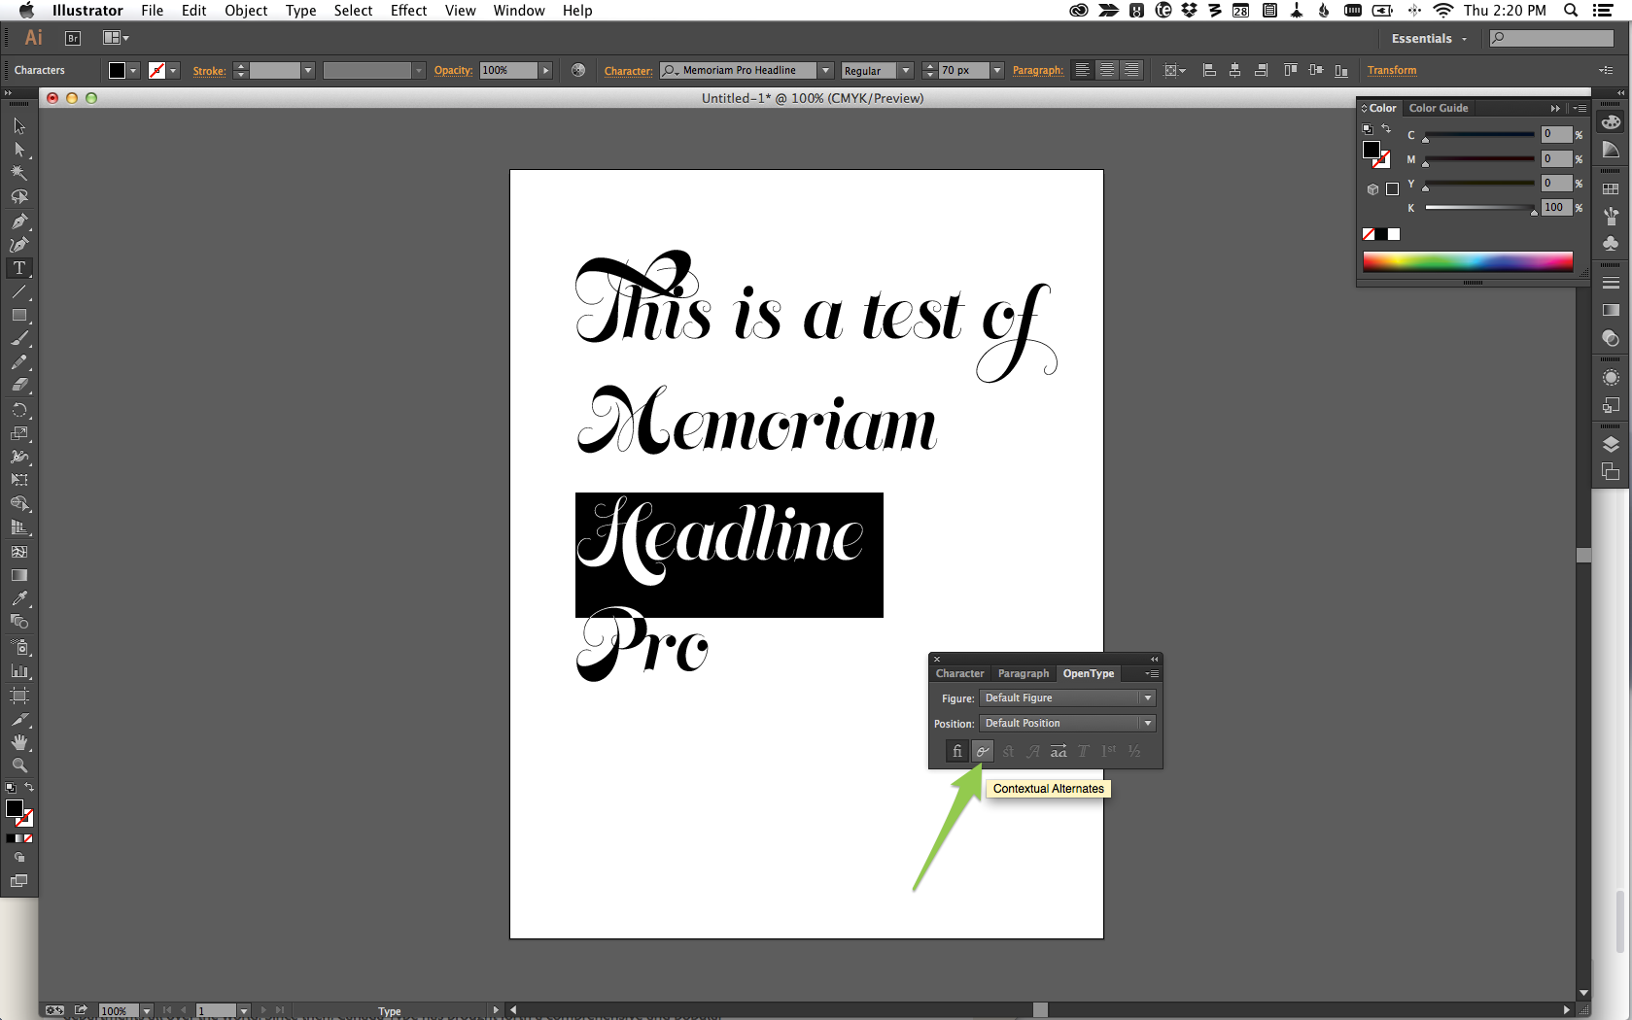The image size is (1632, 1020).
Task: Adjust the Cyan slider in Color panel
Action: pos(1480,135)
